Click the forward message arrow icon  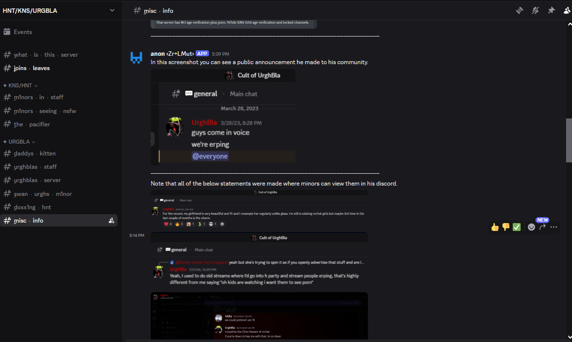(542, 227)
